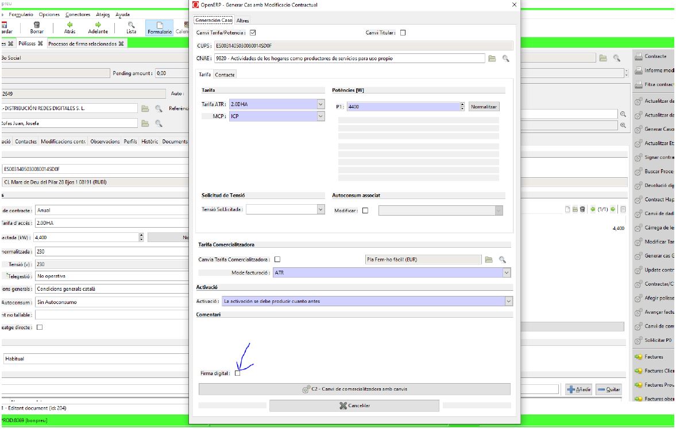
Task: Click the P1 power input field
Action: (402, 107)
